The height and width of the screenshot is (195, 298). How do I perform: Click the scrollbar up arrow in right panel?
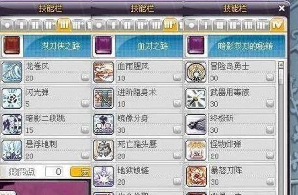point(281,65)
